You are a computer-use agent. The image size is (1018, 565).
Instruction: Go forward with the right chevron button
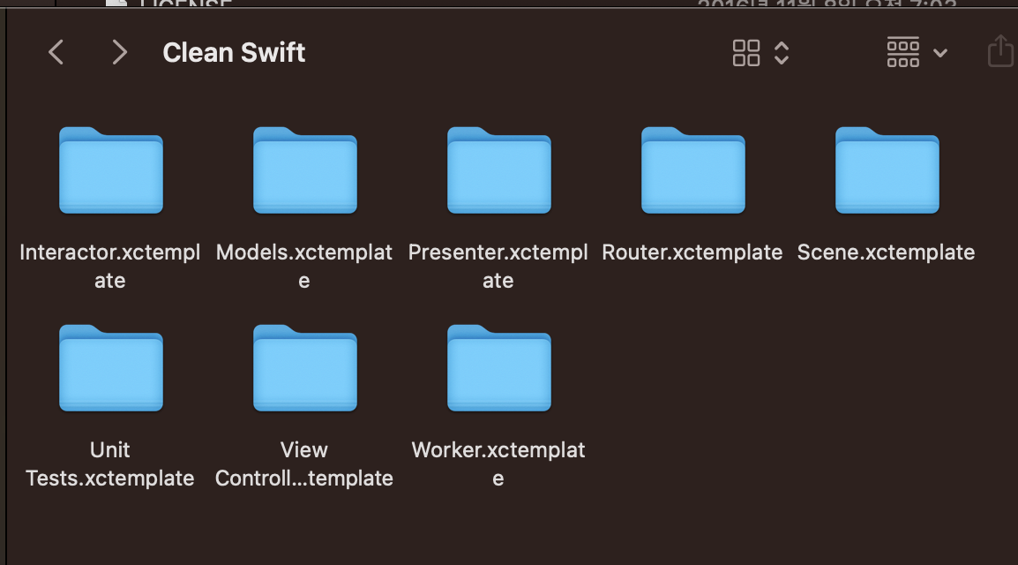(119, 52)
